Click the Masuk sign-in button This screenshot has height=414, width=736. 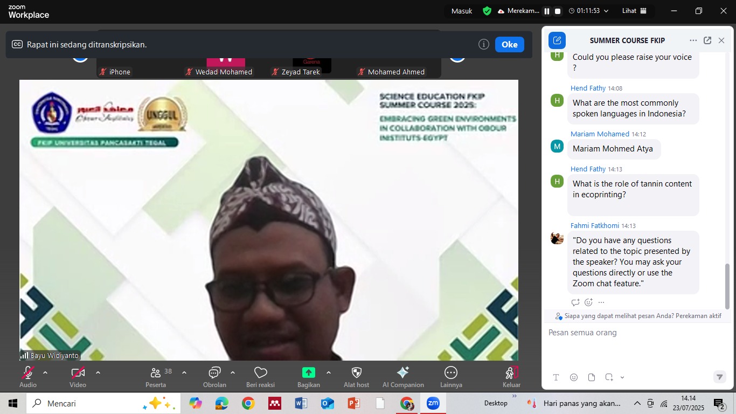tap(462, 11)
